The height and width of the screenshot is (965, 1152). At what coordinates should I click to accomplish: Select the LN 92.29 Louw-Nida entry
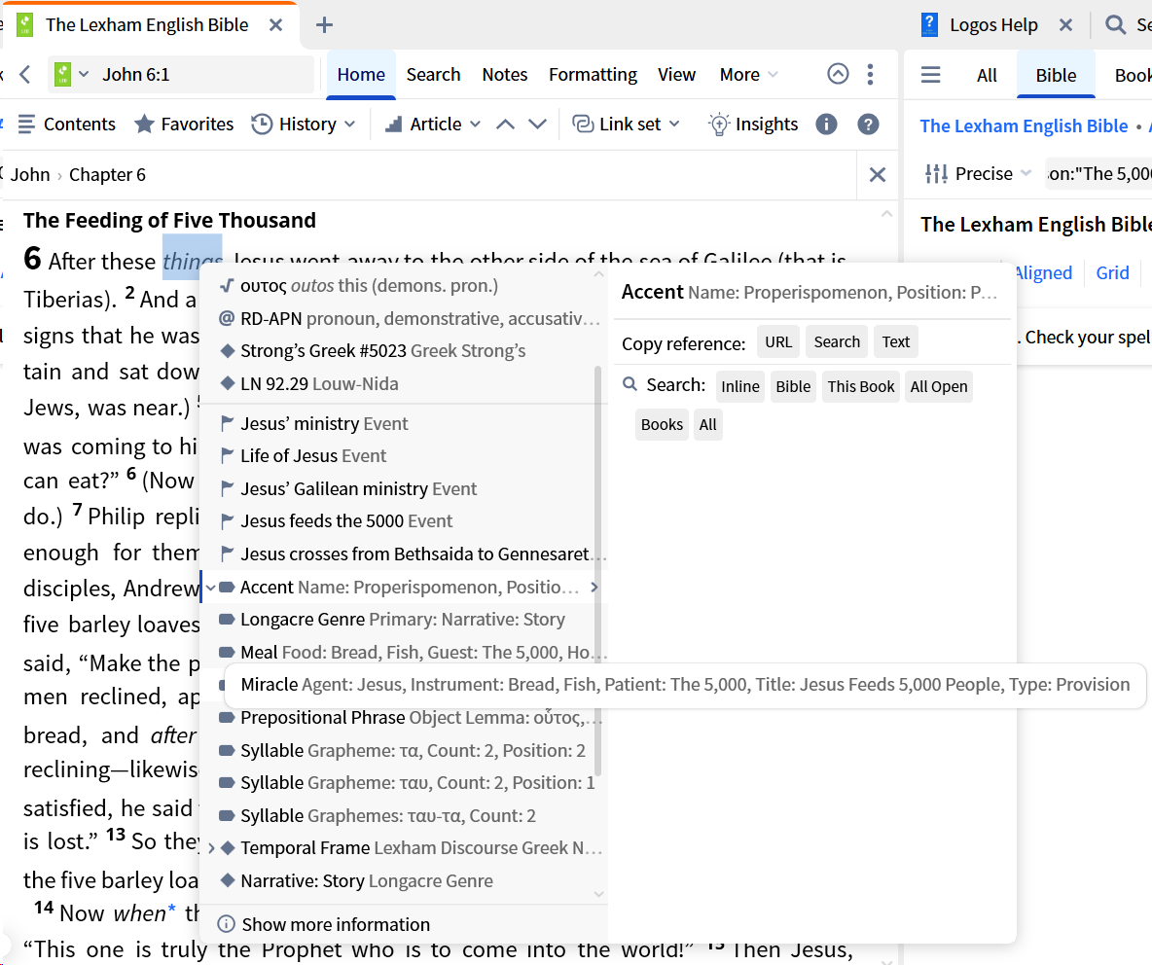tap(404, 384)
